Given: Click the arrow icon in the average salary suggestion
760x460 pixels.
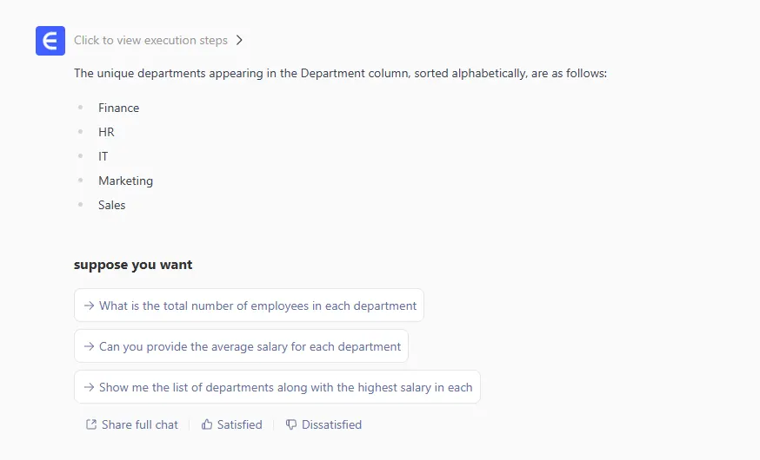Looking at the screenshot, I should coord(89,346).
